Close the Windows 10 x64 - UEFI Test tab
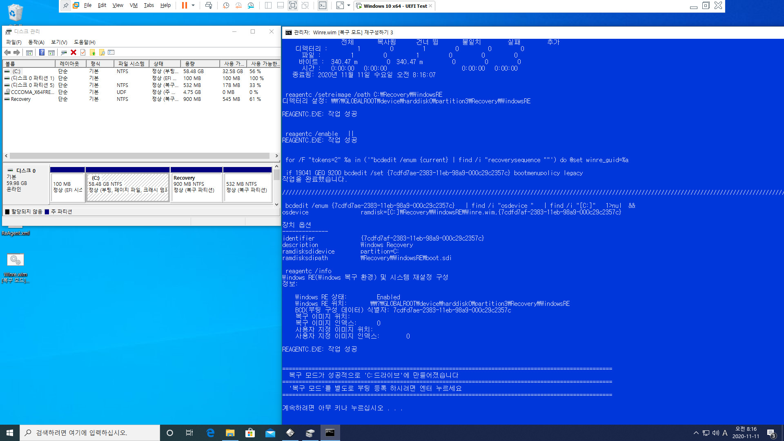 pos(430,6)
